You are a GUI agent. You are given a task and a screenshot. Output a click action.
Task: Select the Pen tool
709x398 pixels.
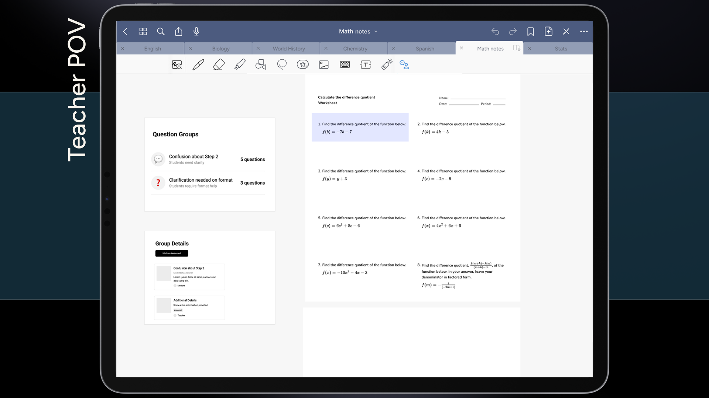pos(198,65)
